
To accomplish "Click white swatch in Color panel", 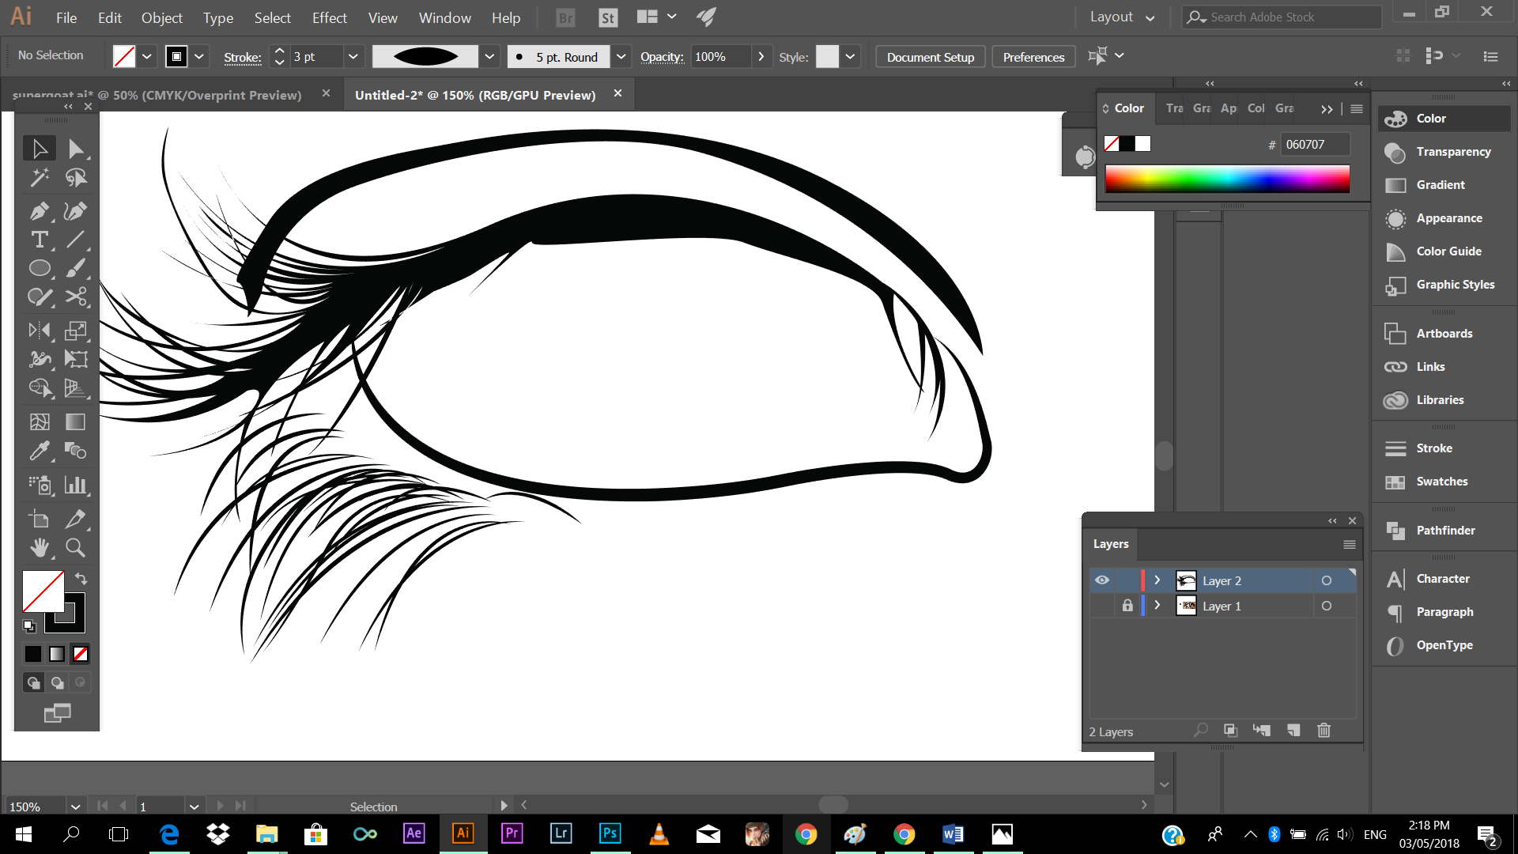I will click(x=1143, y=143).
